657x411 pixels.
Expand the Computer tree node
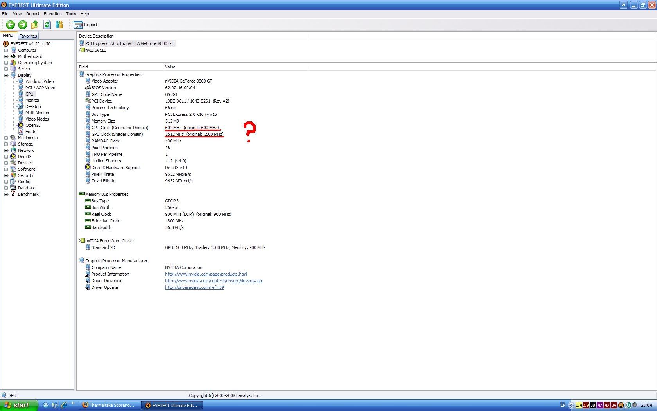pos(6,50)
